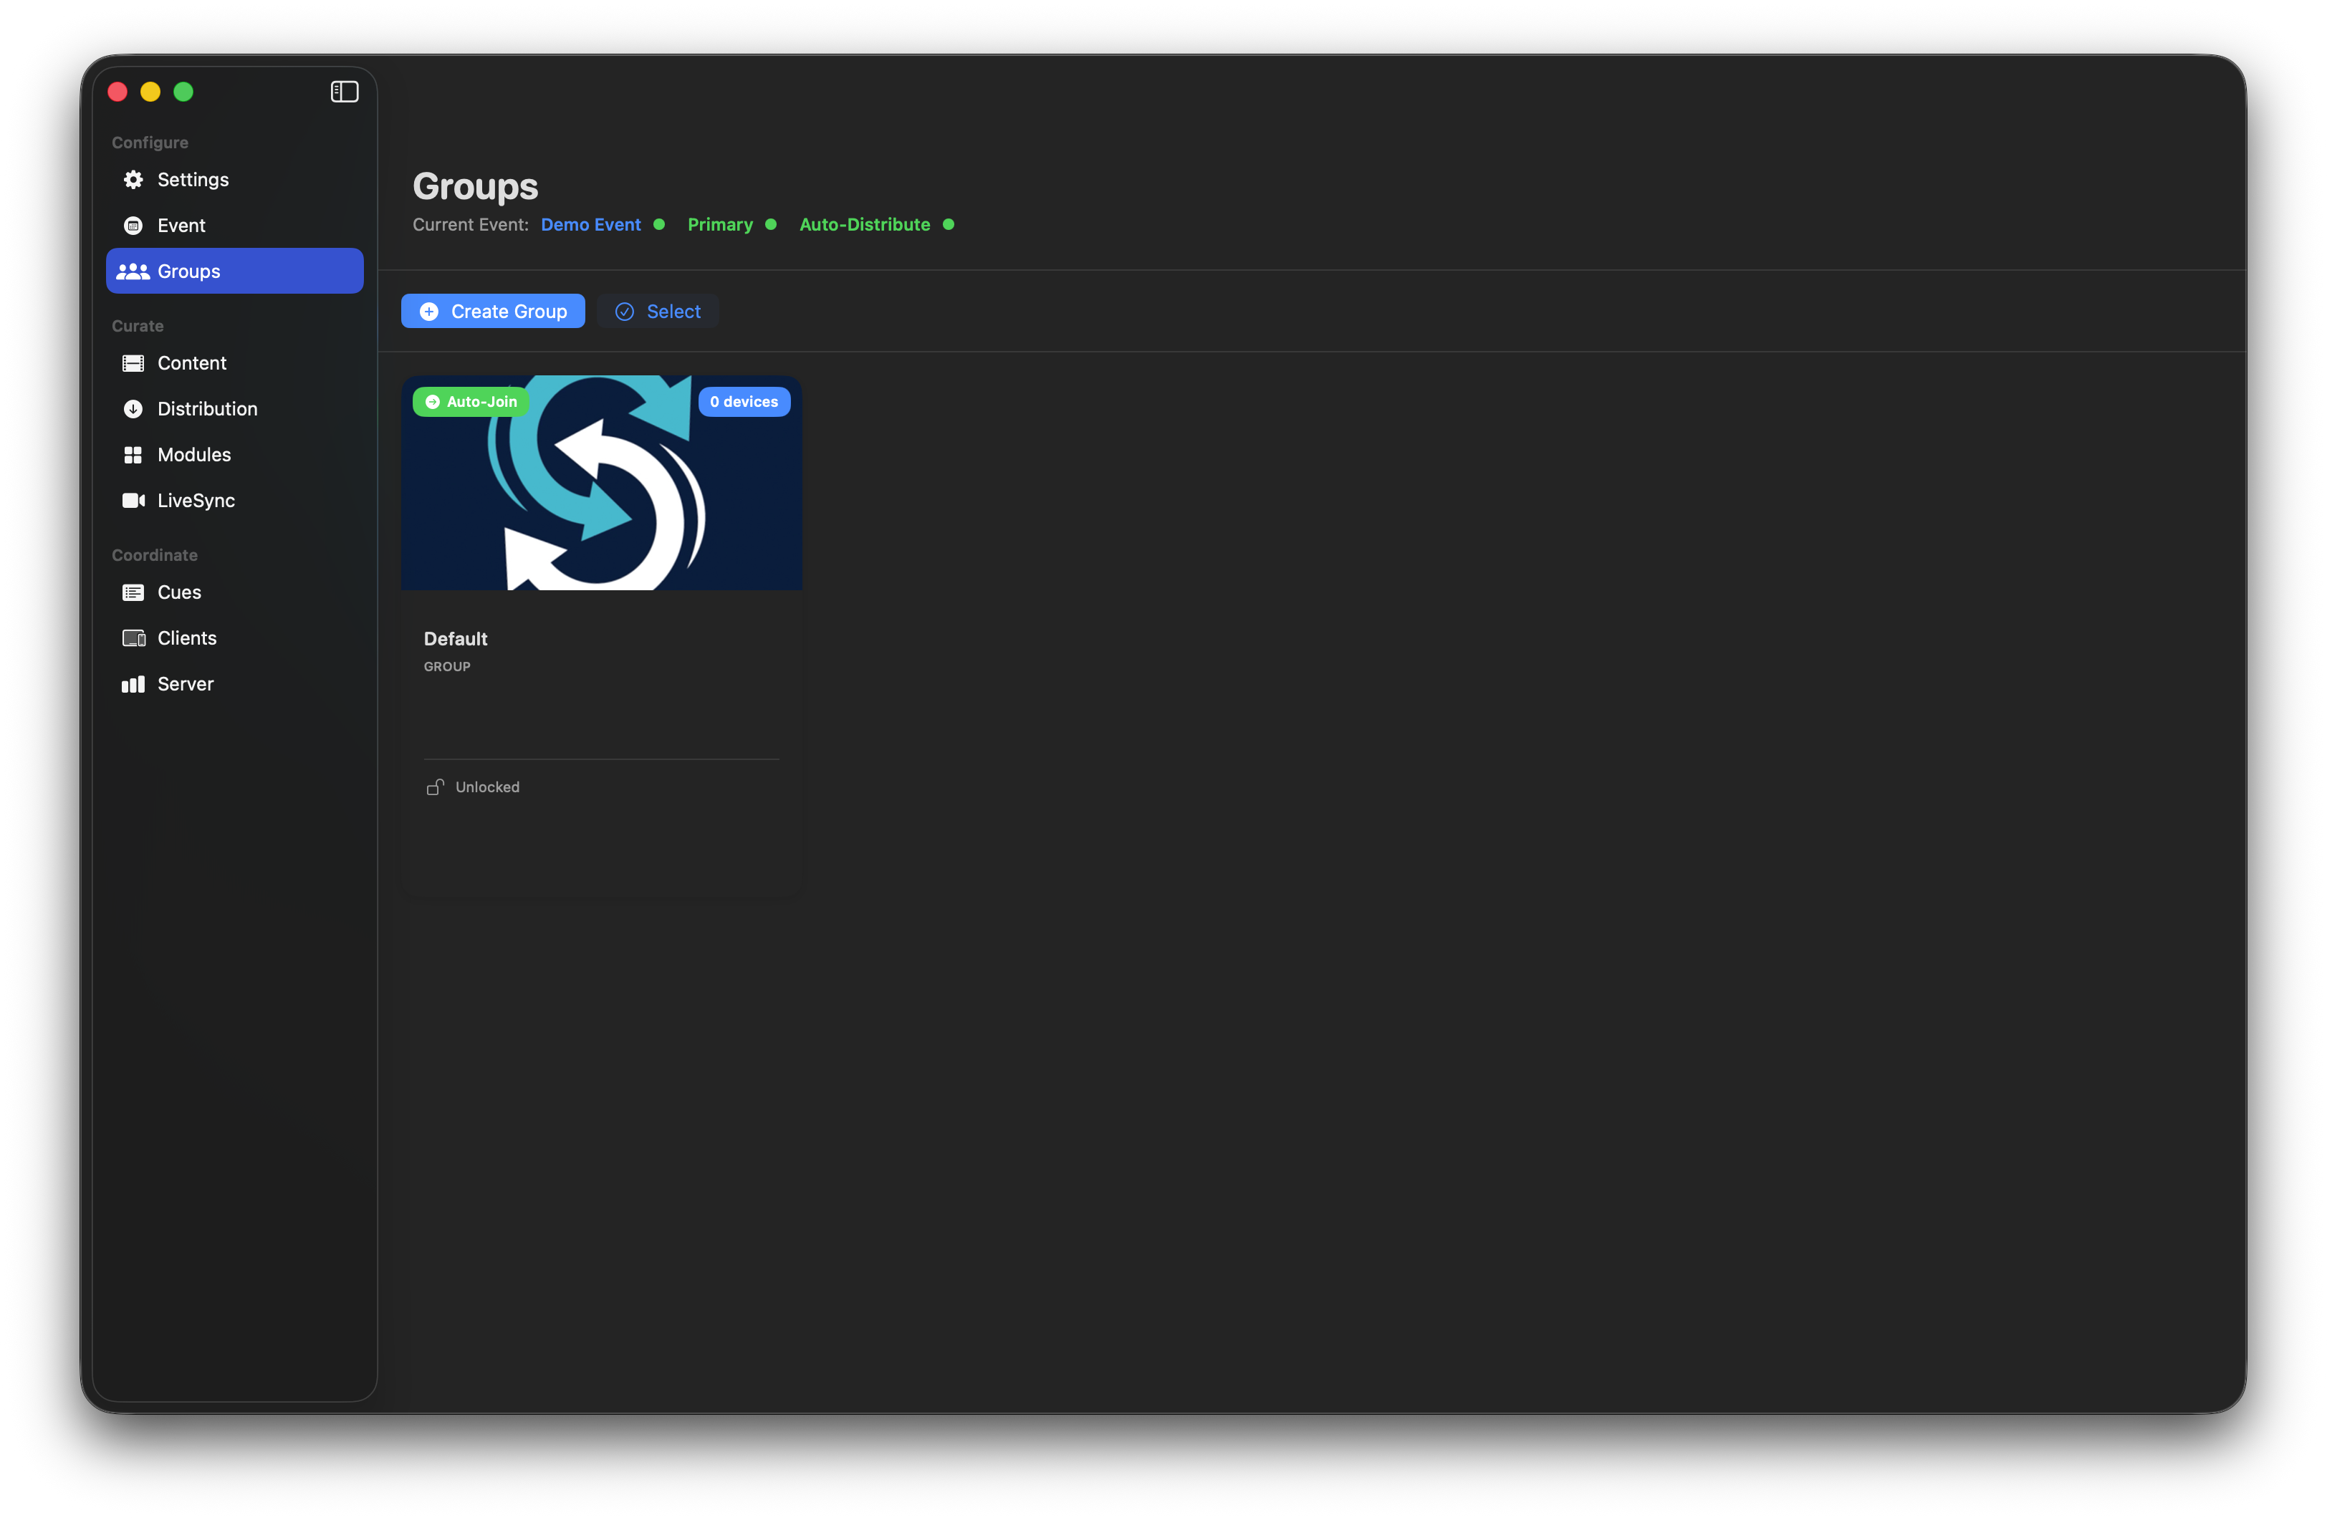This screenshot has width=2327, height=1520.
Task: Click the Settings gear icon
Action: (x=133, y=180)
